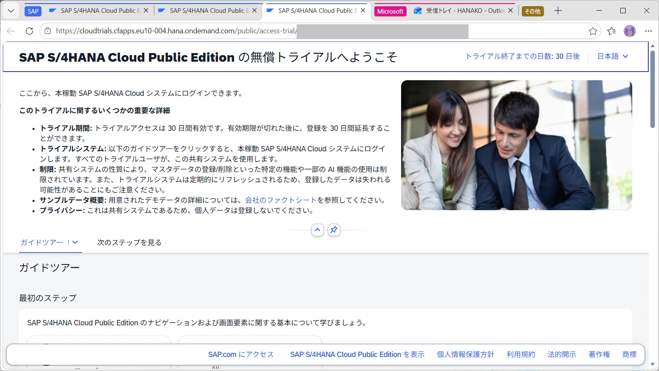Image resolution: width=659 pixels, height=371 pixels.
Task: Select the ガイドツアー tab
Action: tap(42, 243)
